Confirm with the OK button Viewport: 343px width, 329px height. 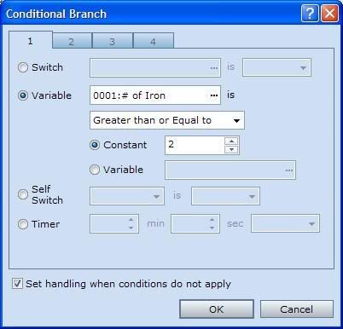(217, 309)
